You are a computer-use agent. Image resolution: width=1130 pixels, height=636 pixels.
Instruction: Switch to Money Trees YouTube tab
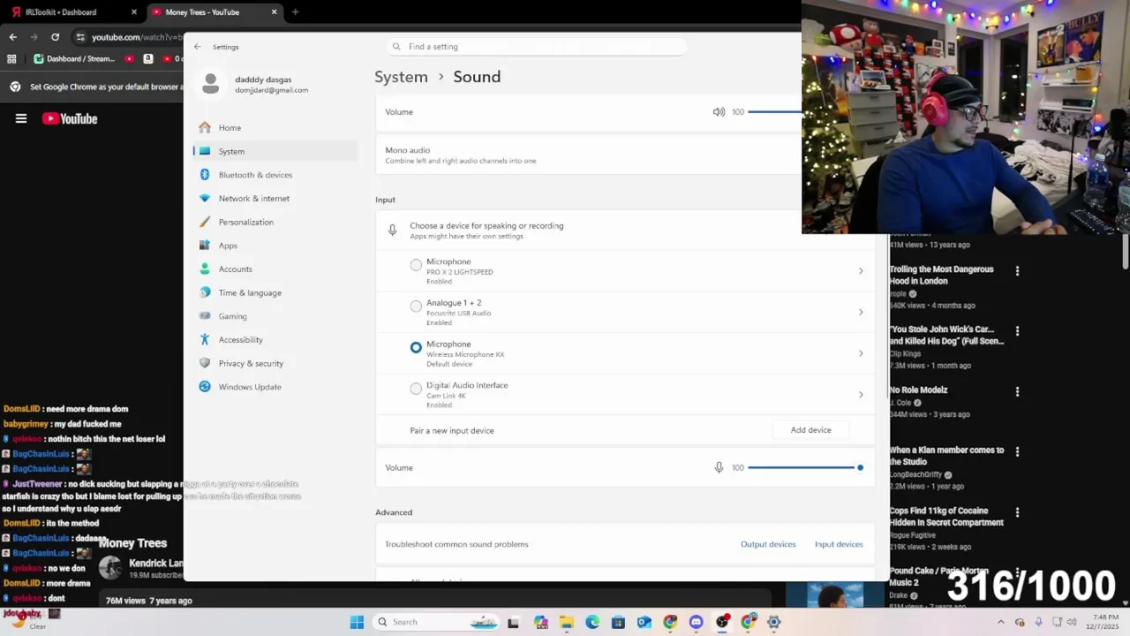[214, 12]
